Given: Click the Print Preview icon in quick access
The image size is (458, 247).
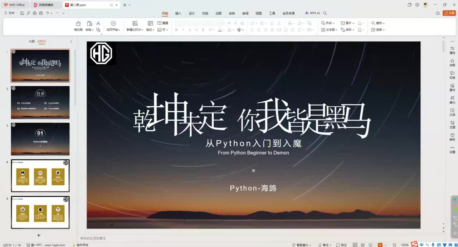Looking at the screenshot, I should coord(41,13).
